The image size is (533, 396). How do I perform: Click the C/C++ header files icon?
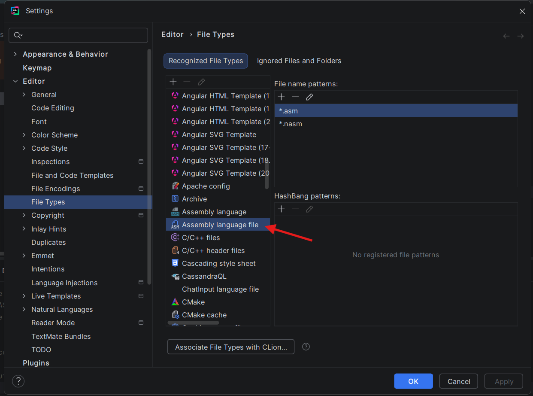coord(175,250)
